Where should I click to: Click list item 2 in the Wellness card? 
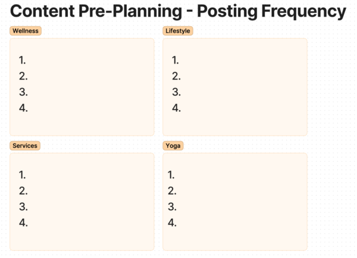(x=23, y=76)
